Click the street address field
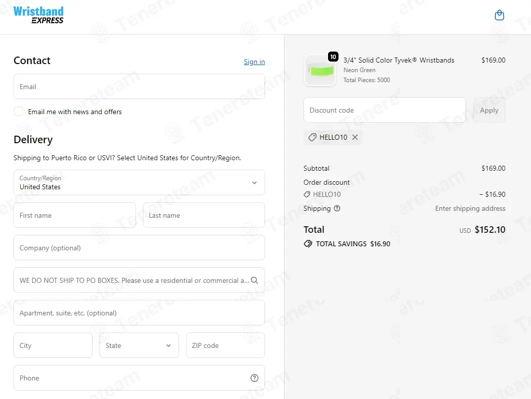Viewport: 531px width, 399px height. pos(139,280)
